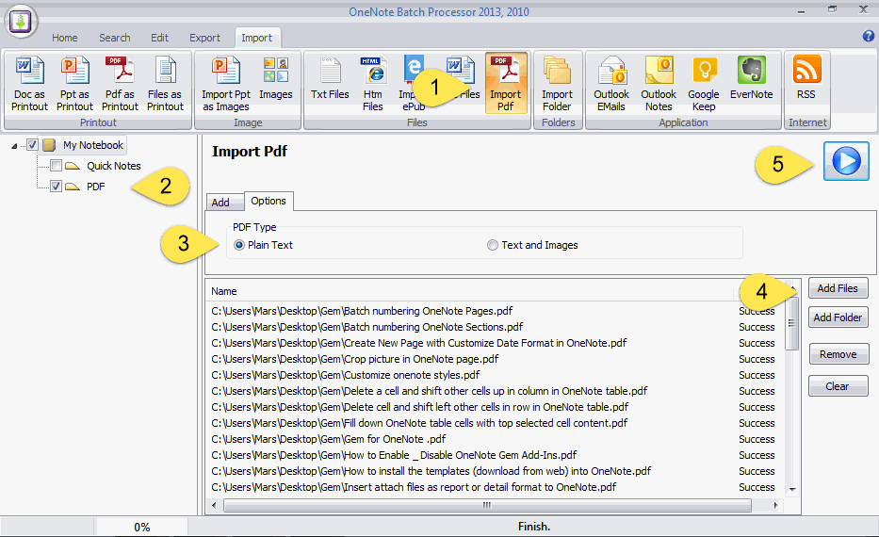
Task: Start processing with blue play button
Action: pos(846,161)
